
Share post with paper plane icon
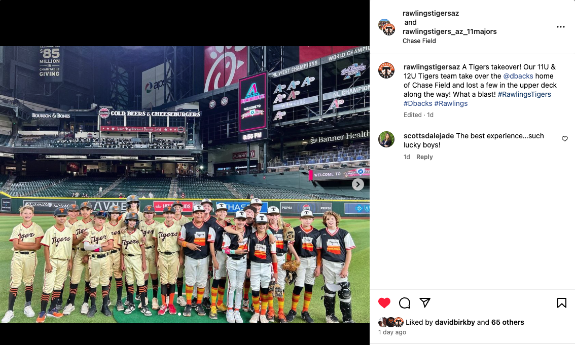pos(424,302)
